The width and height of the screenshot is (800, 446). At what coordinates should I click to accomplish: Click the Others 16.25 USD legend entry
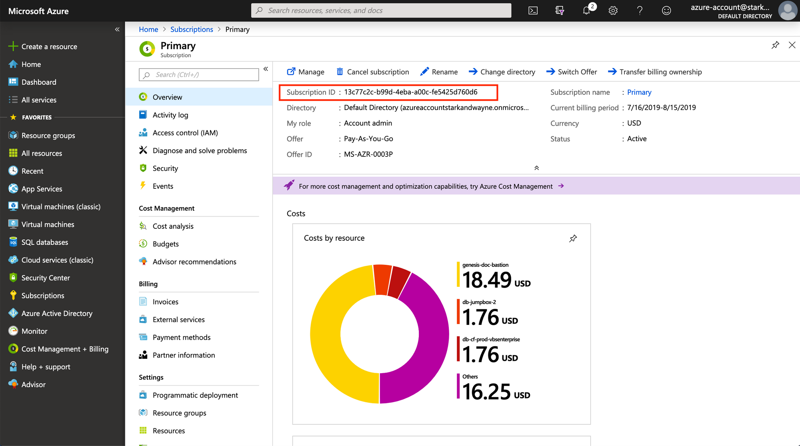click(494, 387)
